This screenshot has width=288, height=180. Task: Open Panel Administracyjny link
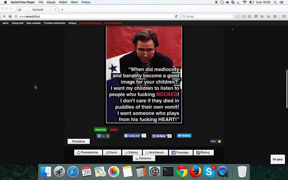point(90,23)
